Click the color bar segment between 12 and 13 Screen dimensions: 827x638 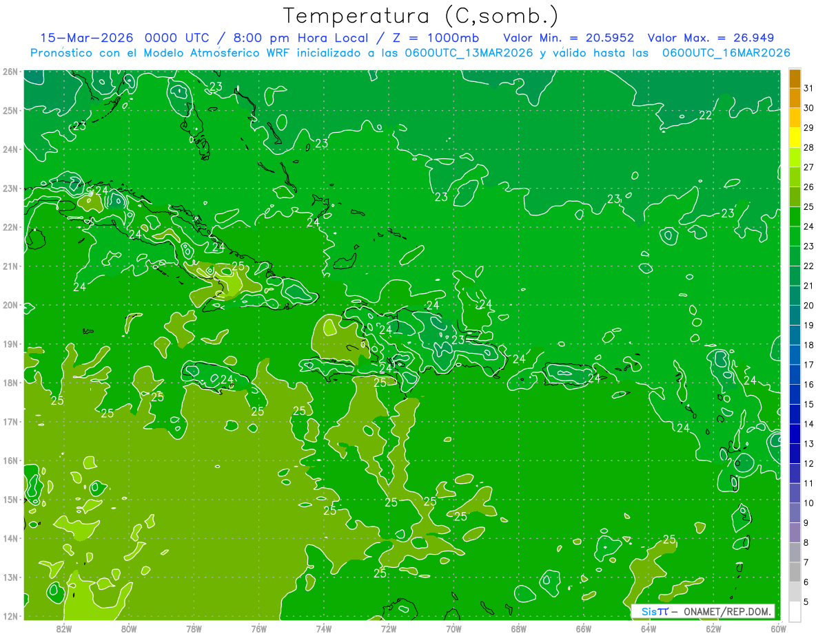tap(795, 454)
